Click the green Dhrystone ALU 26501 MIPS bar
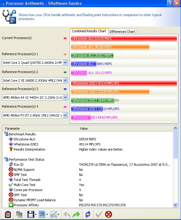 pyautogui.click(x=92, y=55)
